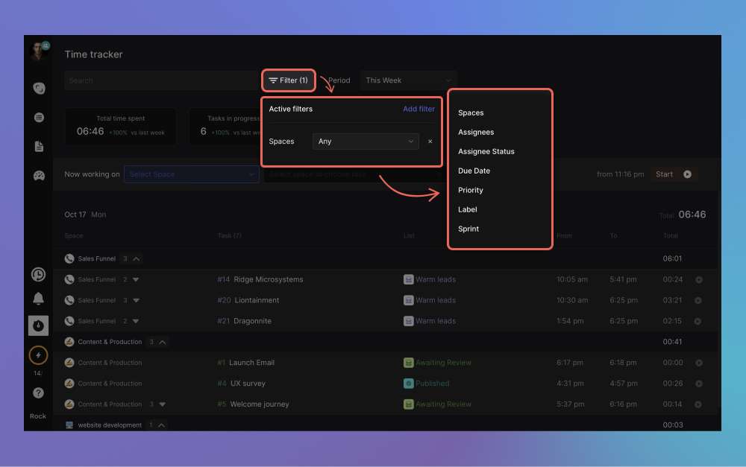746x467 pixels.
Task: Open the clock history sidebar icon
Action: click(38, 275)
